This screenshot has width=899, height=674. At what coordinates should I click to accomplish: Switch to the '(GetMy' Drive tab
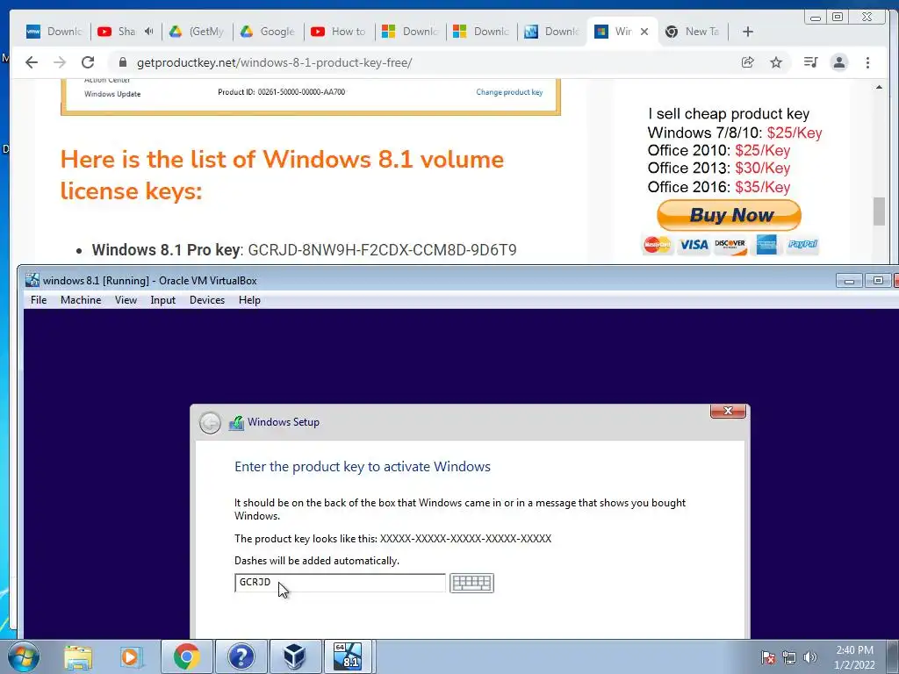[x=198, y=32]
